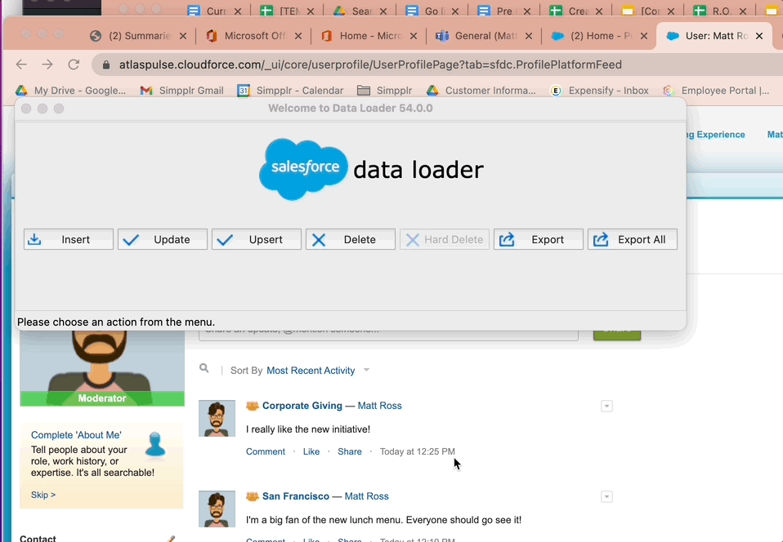Close the Go li tab in back window

point(455,11)
